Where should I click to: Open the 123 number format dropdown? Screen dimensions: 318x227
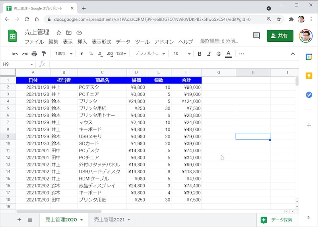pyautogui.click(x=121, y=54)
